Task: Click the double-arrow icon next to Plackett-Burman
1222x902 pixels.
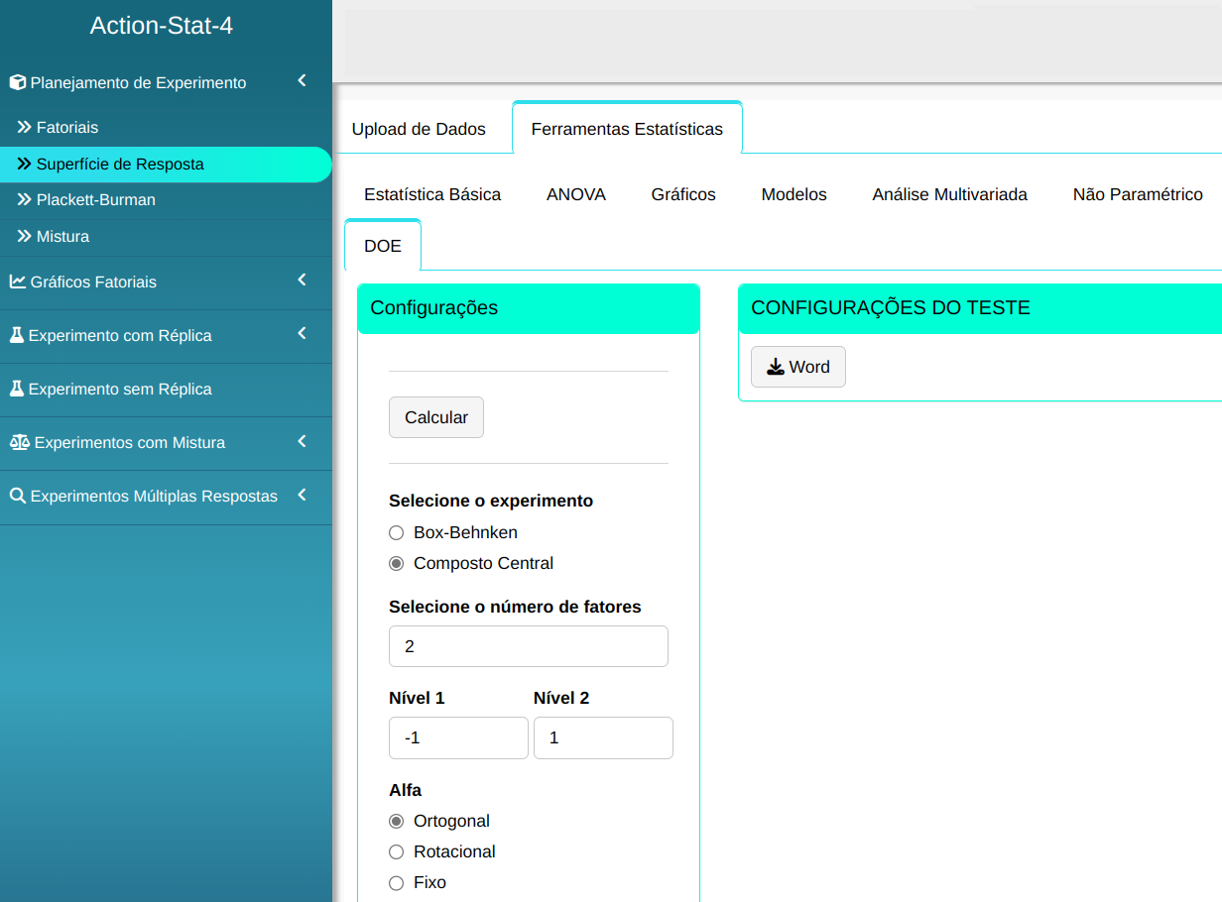Action: click(25, 200)
